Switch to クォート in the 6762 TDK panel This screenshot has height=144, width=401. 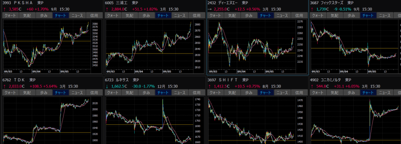pos(11,93)
